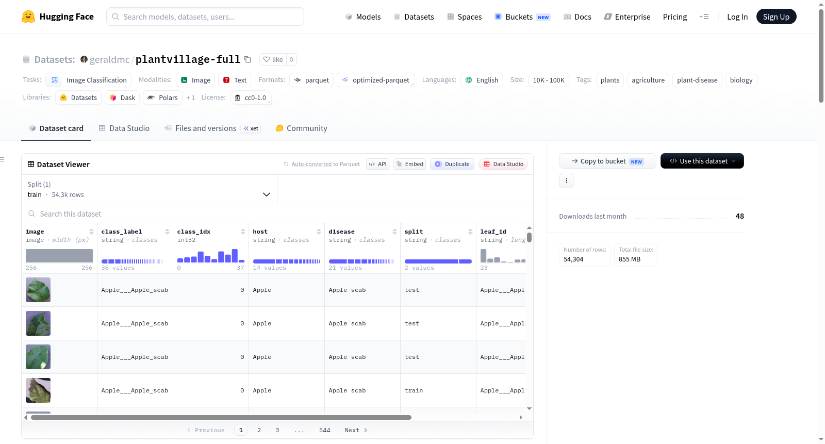Open the geraldmc user avatar

[x=84, y=59]
